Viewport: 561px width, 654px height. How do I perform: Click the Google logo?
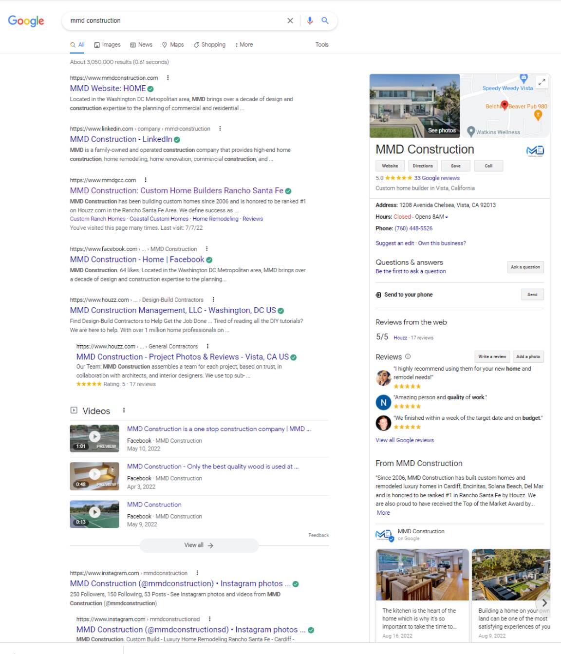(x=26, y=21)
